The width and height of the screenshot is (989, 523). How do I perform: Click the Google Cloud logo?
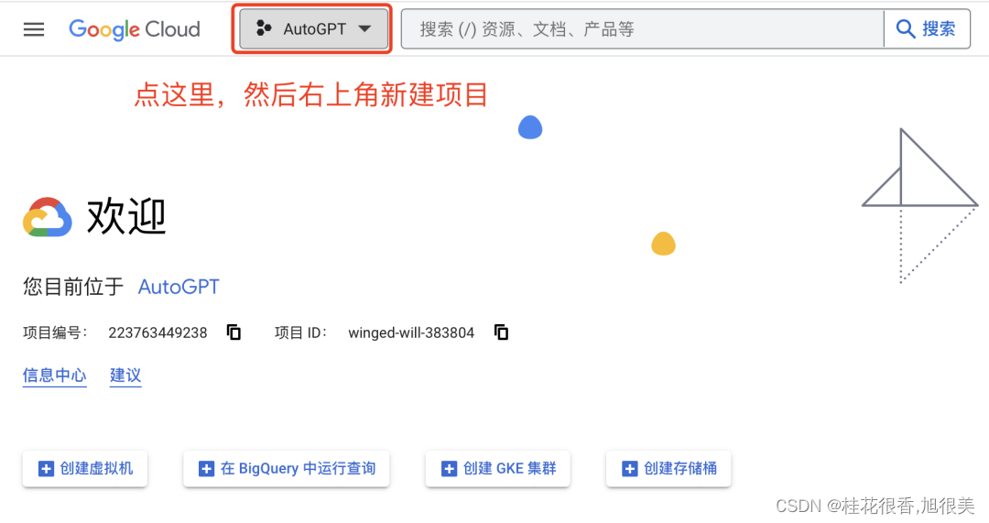click(x=135, y=29)
